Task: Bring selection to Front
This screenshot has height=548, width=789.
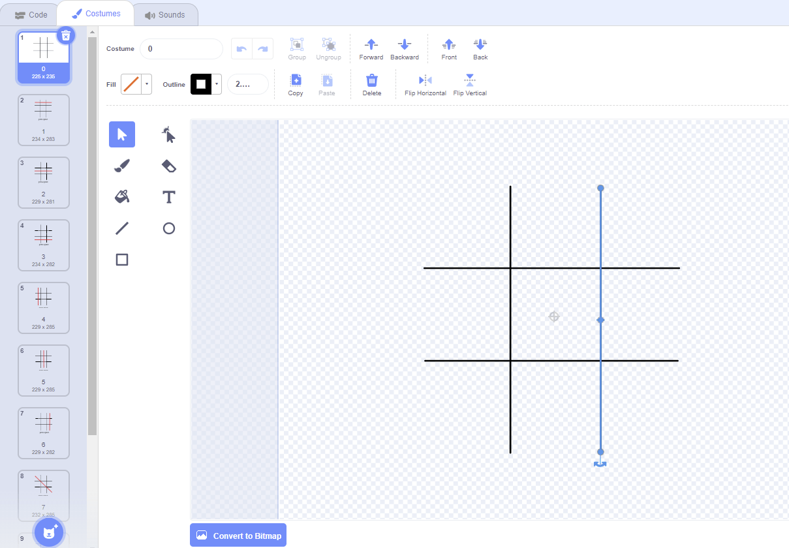Action: [x=449, y=49]
